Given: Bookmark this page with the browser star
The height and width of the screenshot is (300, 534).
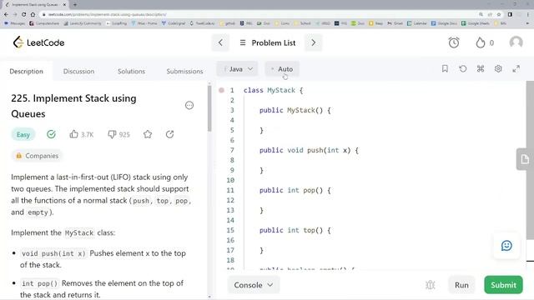Looking at the screenshot, I should [x=499, y=14].
